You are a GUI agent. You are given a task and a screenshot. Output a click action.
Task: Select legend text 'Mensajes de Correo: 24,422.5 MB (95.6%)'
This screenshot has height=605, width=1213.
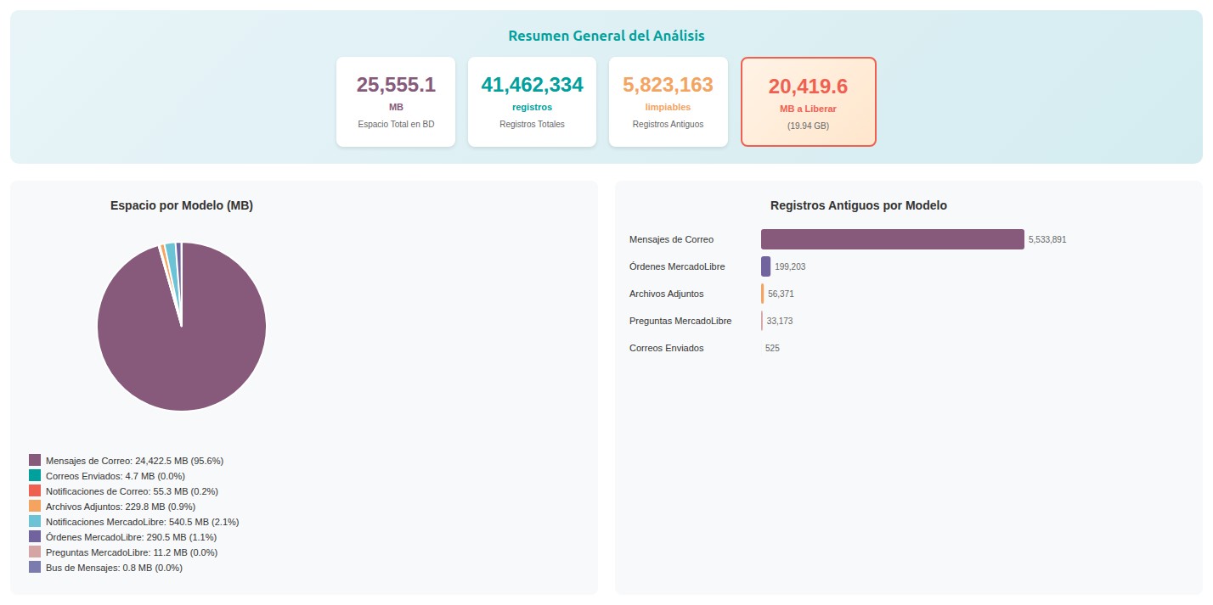(x=134, y=461)
